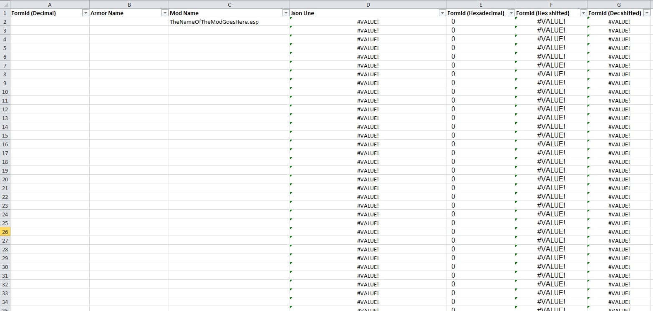This screenshot has height=311, width=653.
Task: Click the 'FormId (Decimal)' header cell text
Action: (x=33, y=13)
